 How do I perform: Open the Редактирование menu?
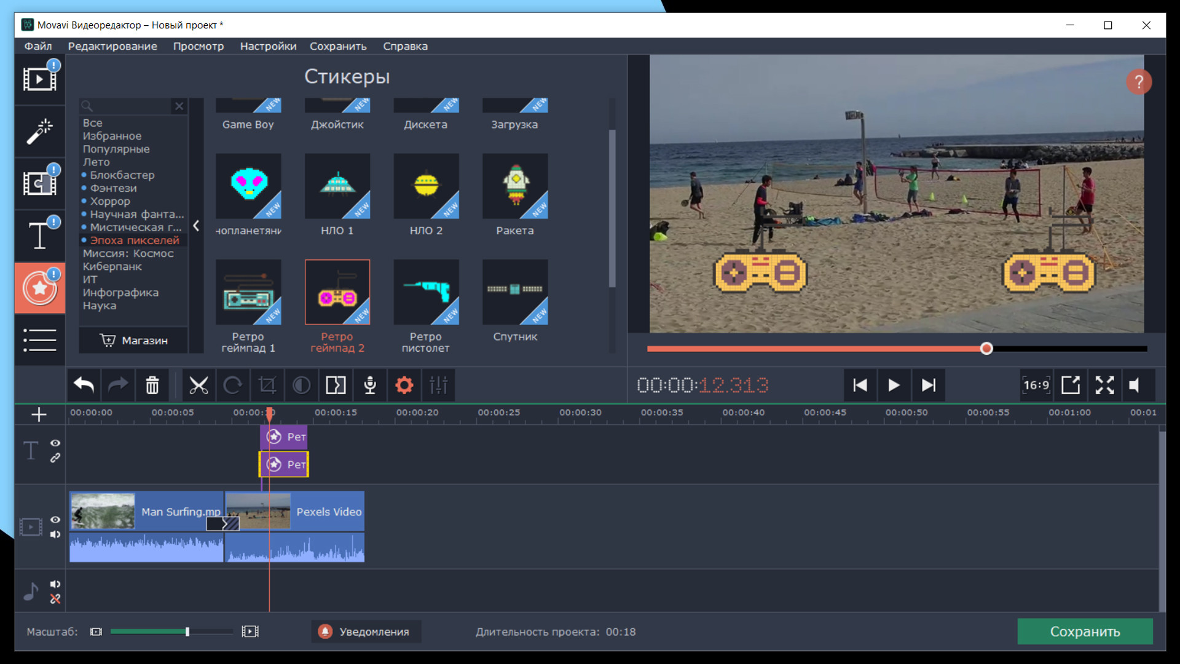click(112, 46)
